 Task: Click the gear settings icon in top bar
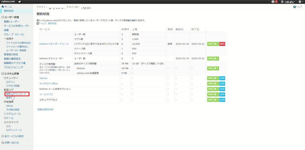300,2
